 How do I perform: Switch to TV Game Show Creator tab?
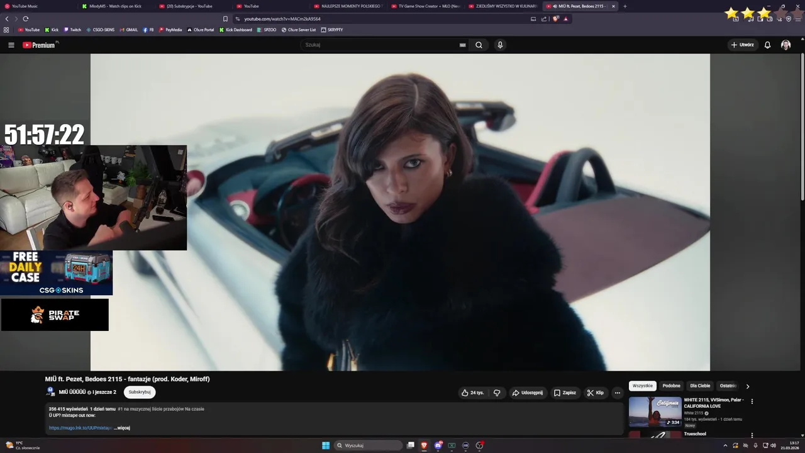(x=426, y=6)
